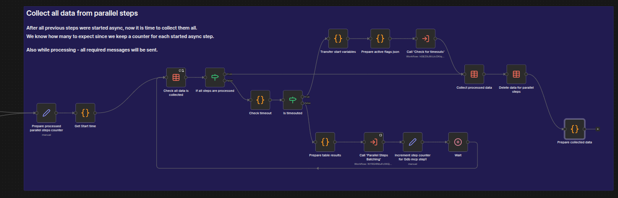The image size is (618, 198).
Task: Click the 'Wait' pause node
Action: coord(458,142)
